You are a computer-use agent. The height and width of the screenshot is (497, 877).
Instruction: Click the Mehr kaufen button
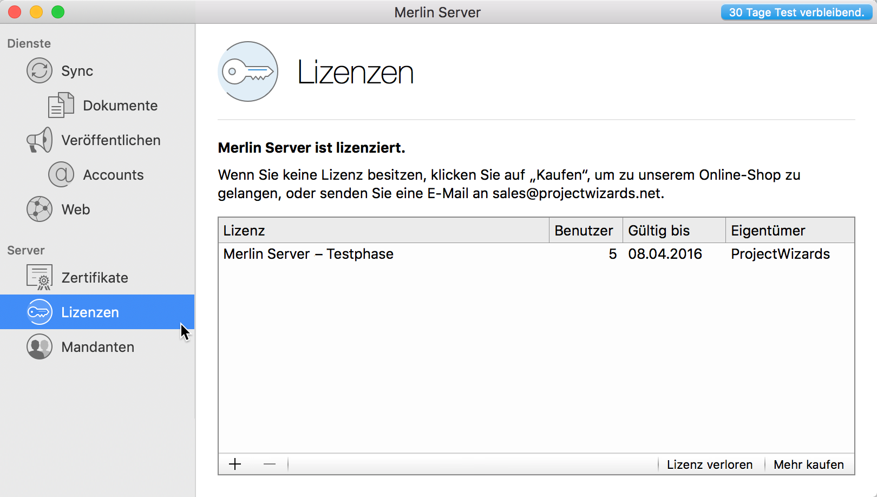tap(809, 465)
